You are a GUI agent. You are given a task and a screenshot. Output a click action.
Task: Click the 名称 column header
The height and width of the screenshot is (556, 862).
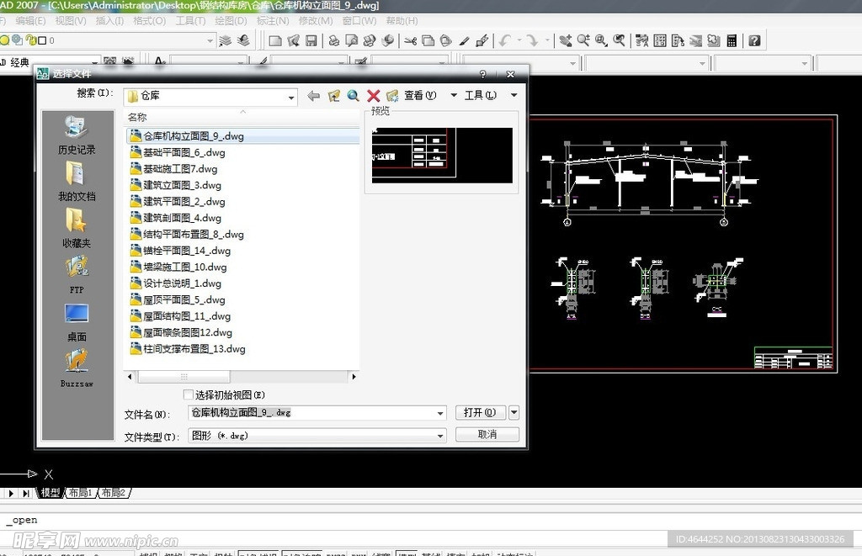point(242,117)
